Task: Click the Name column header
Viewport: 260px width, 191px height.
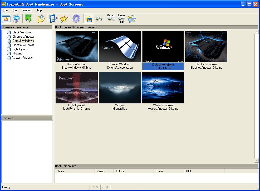Action: 75,171
